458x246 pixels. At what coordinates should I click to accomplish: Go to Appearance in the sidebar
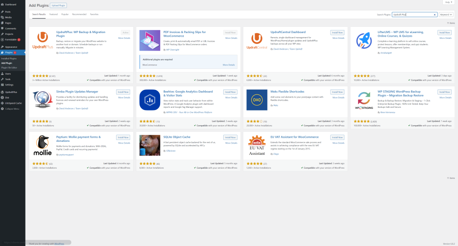(11, 47)
